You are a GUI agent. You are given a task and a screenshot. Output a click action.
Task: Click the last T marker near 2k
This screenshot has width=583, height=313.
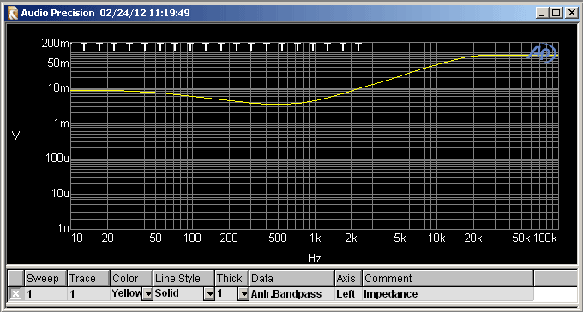pyautogui.click(x=358, y=47)
